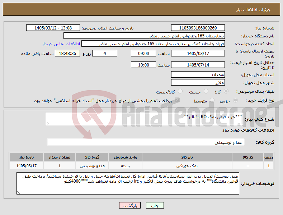Image resolution: width=283 pixels, height=215 pixels.
Task: Click the 1405/03/17 date cell in table
Action: pos(26,166)
